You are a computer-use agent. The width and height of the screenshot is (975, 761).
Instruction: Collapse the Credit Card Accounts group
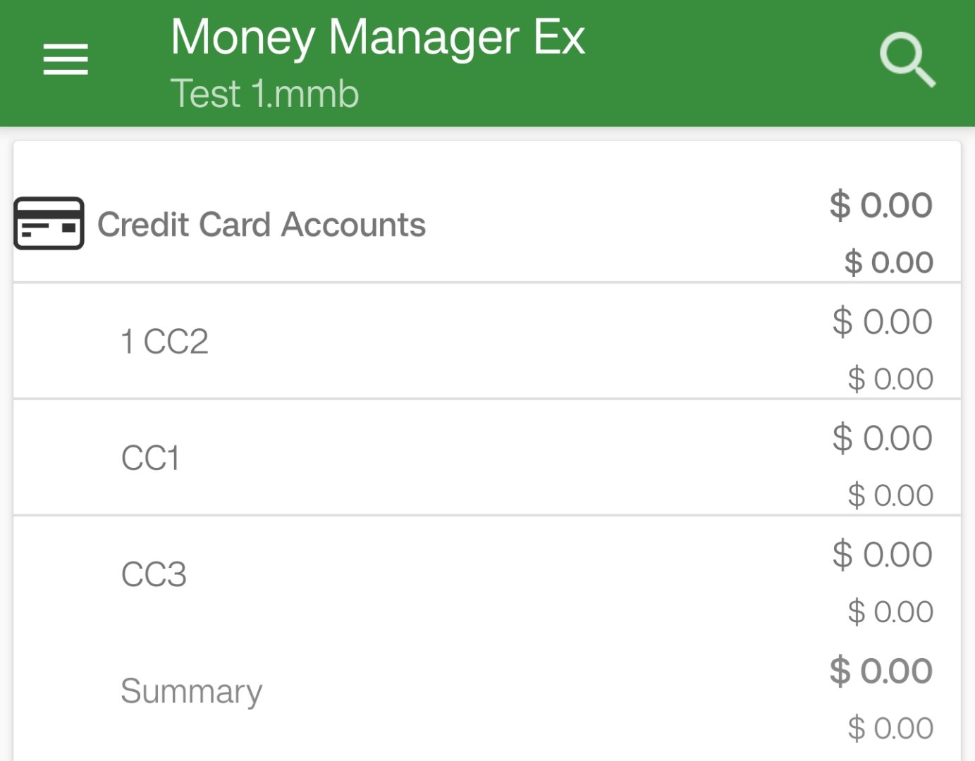262,225
